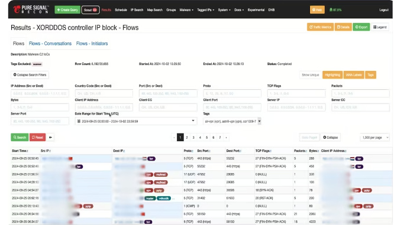Click the Logout link
Image resolution: width=401 pixels, height=225 pixels.
pyautogui.click(x=384, y=10)
